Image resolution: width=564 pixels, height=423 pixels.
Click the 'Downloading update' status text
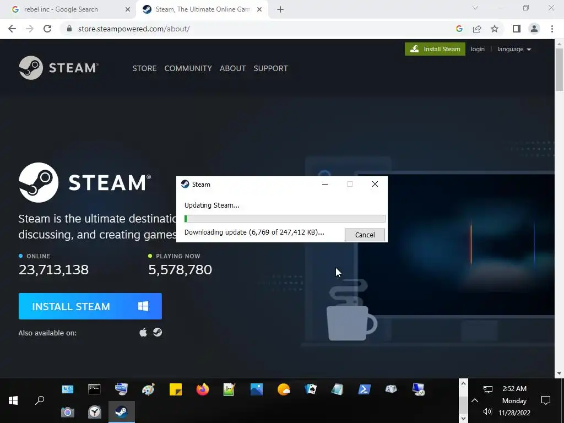pyautogui.click(x=254, y=232)
